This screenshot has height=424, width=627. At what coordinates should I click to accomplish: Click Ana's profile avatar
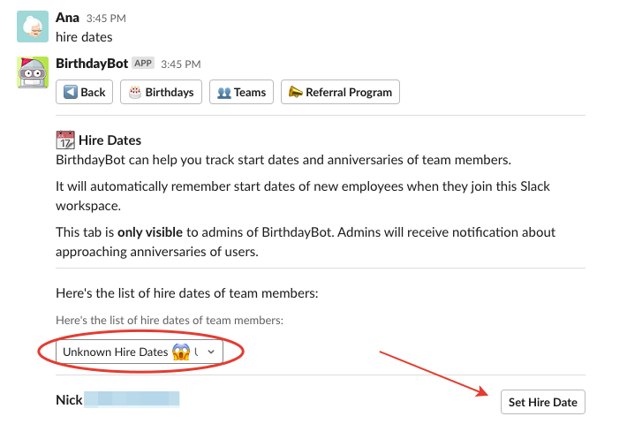click(x=33, y=27)
